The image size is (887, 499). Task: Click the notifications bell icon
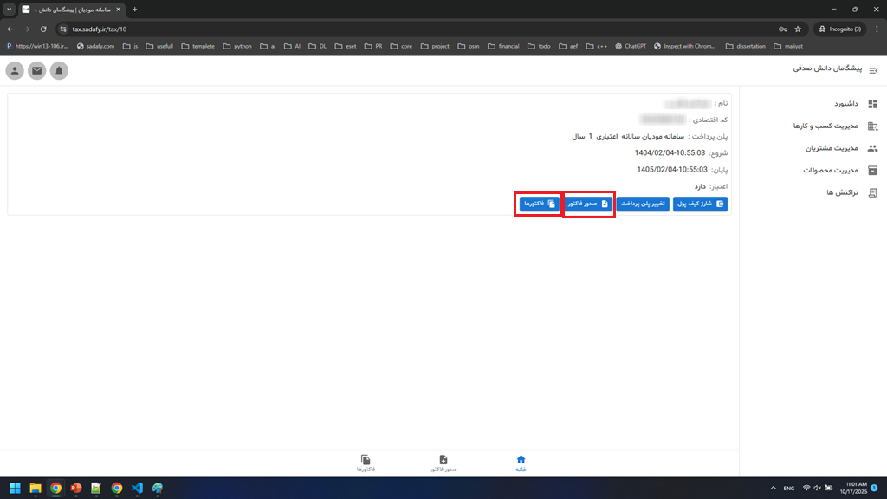pos(59,70)
